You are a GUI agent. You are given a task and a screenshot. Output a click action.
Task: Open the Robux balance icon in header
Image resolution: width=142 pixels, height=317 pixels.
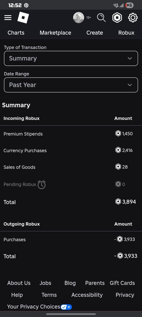[x=117, y=18]
